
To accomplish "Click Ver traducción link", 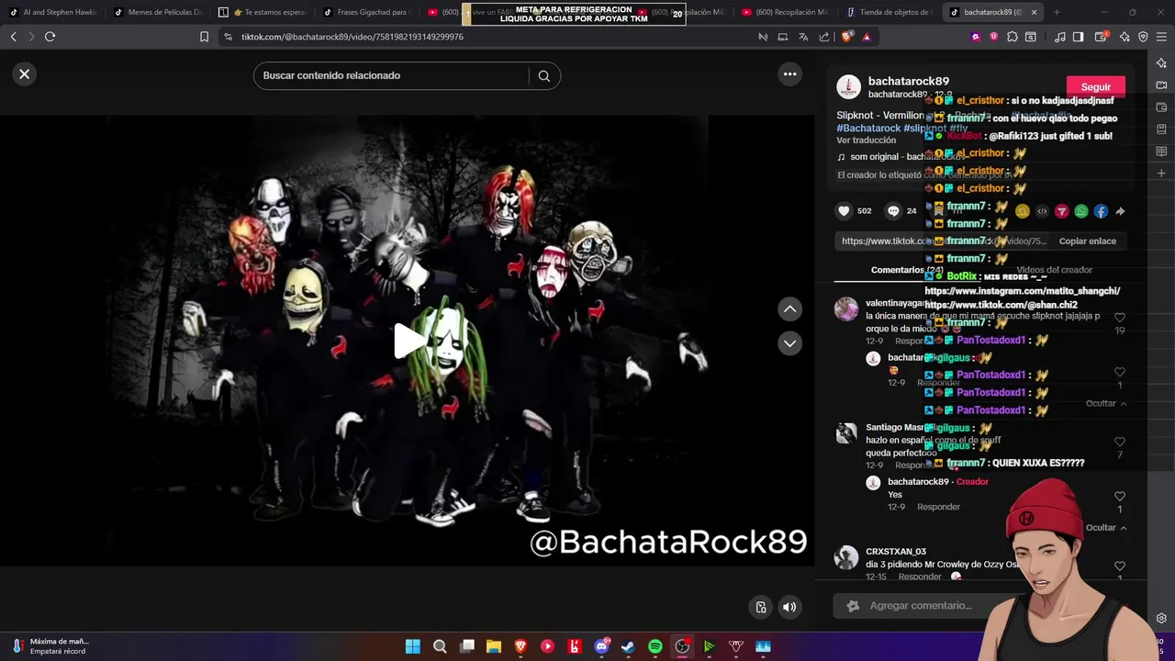I will 866,140.
